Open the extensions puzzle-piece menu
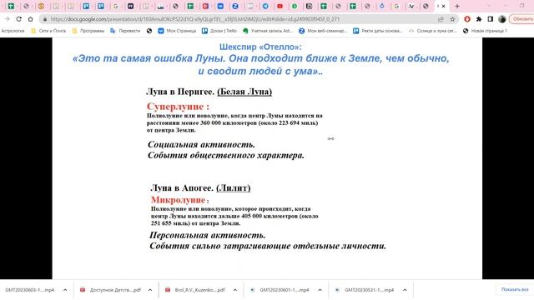Viewport: 534px width, 300px height. pos(479,19)
